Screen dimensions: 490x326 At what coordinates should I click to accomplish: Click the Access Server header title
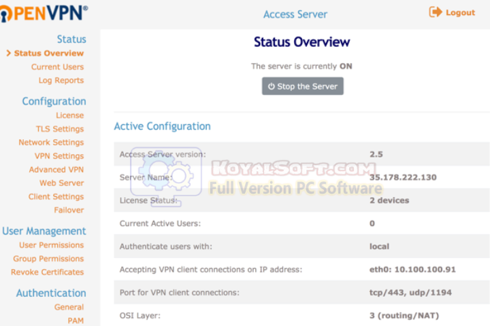pyautogui.click(x=295, y=14)
